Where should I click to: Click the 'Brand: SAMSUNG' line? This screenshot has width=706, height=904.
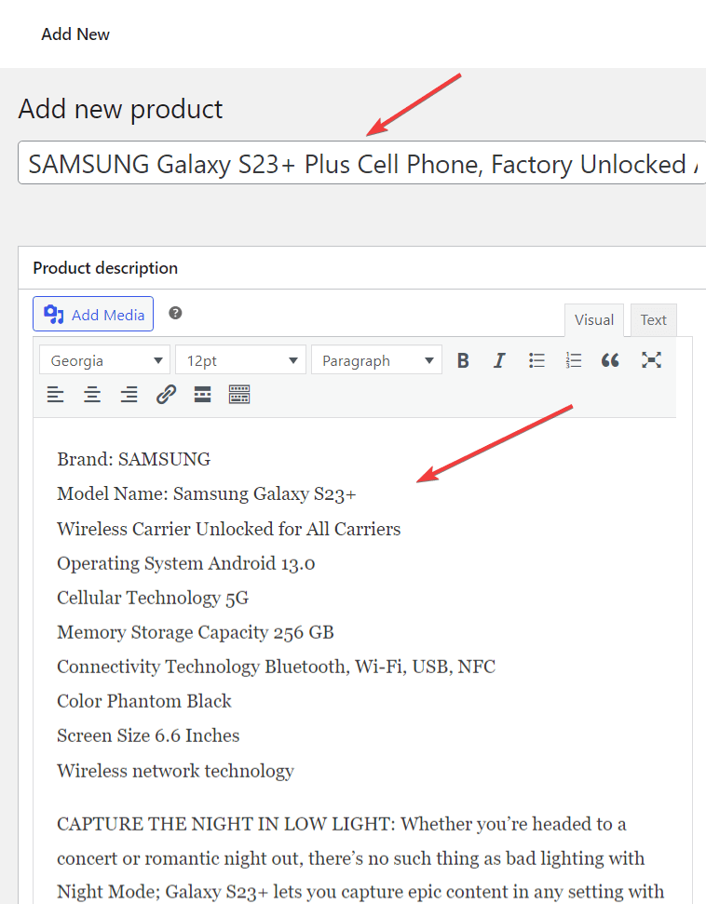[134, 460]
